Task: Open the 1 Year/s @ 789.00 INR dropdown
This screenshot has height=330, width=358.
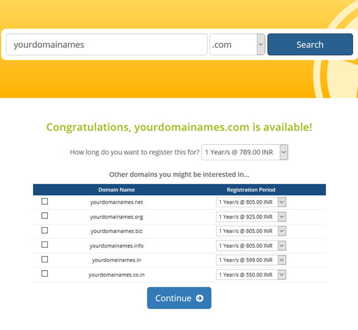Action: pos(245,152)
